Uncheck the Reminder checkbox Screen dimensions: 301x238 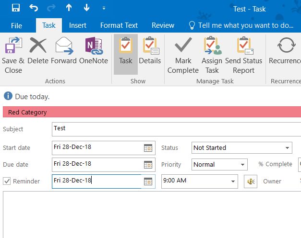[x=7, y=181]
